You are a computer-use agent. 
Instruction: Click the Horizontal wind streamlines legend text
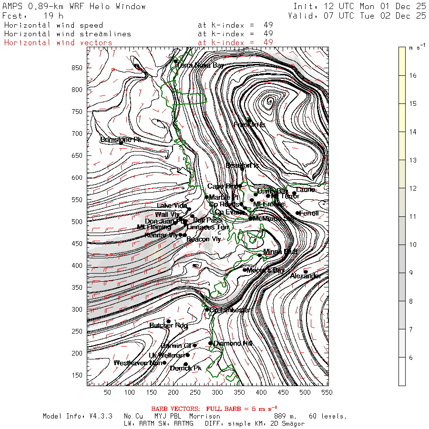(x=68, y=34)
